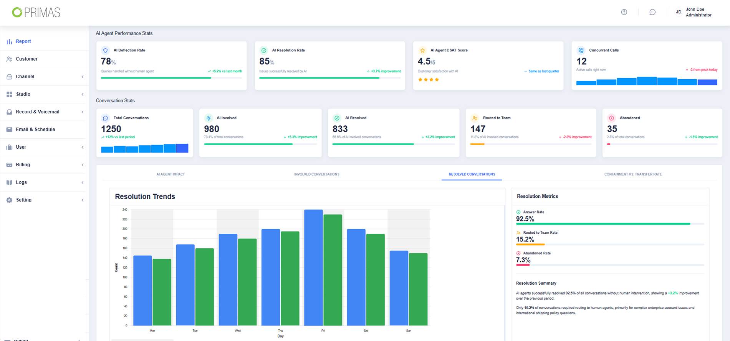
Task: Click the Routed to Team people icon
Action: point(475,118)
